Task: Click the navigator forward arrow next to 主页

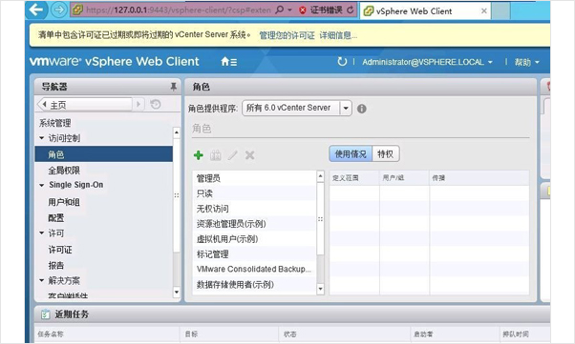Action: tap(138, 104)
